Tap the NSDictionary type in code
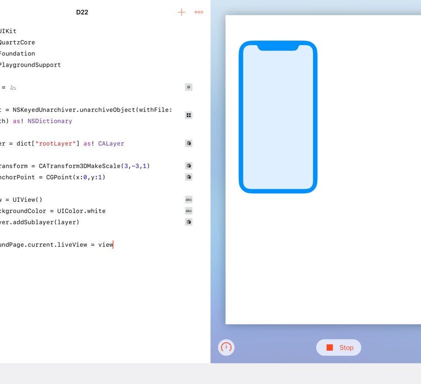 point(50,121)
